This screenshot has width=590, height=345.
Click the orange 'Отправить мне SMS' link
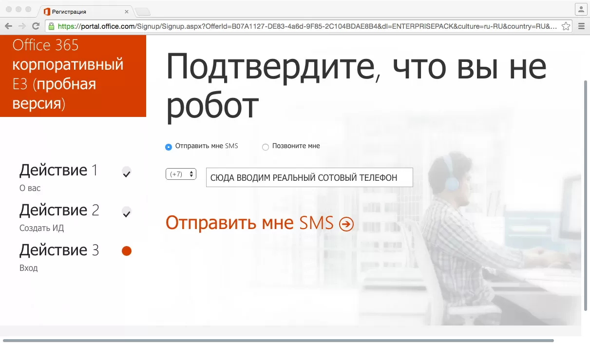(249, 223)
